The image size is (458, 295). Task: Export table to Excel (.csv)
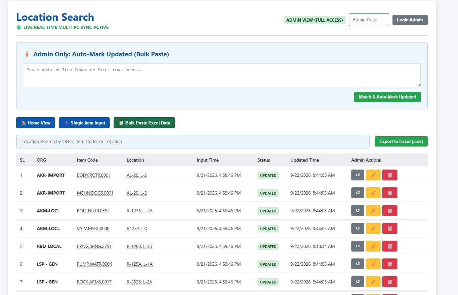coord(401,141)
